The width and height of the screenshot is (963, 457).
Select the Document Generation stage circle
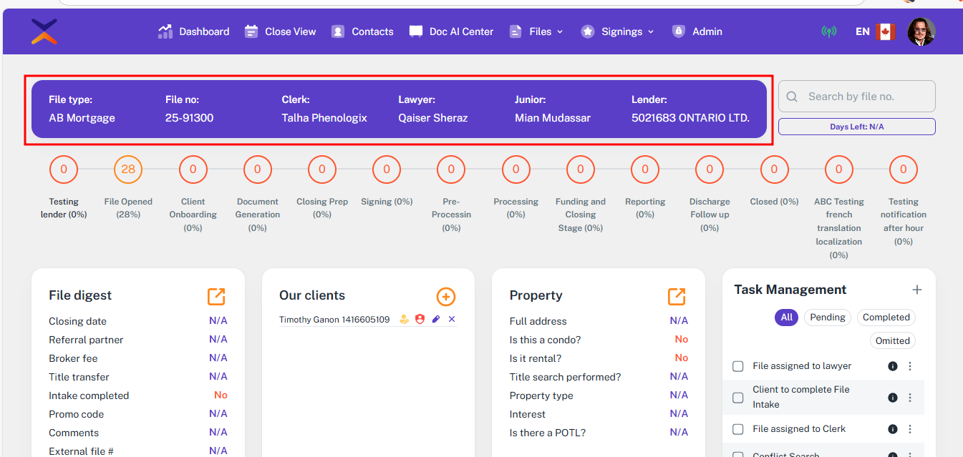(258, 169)
